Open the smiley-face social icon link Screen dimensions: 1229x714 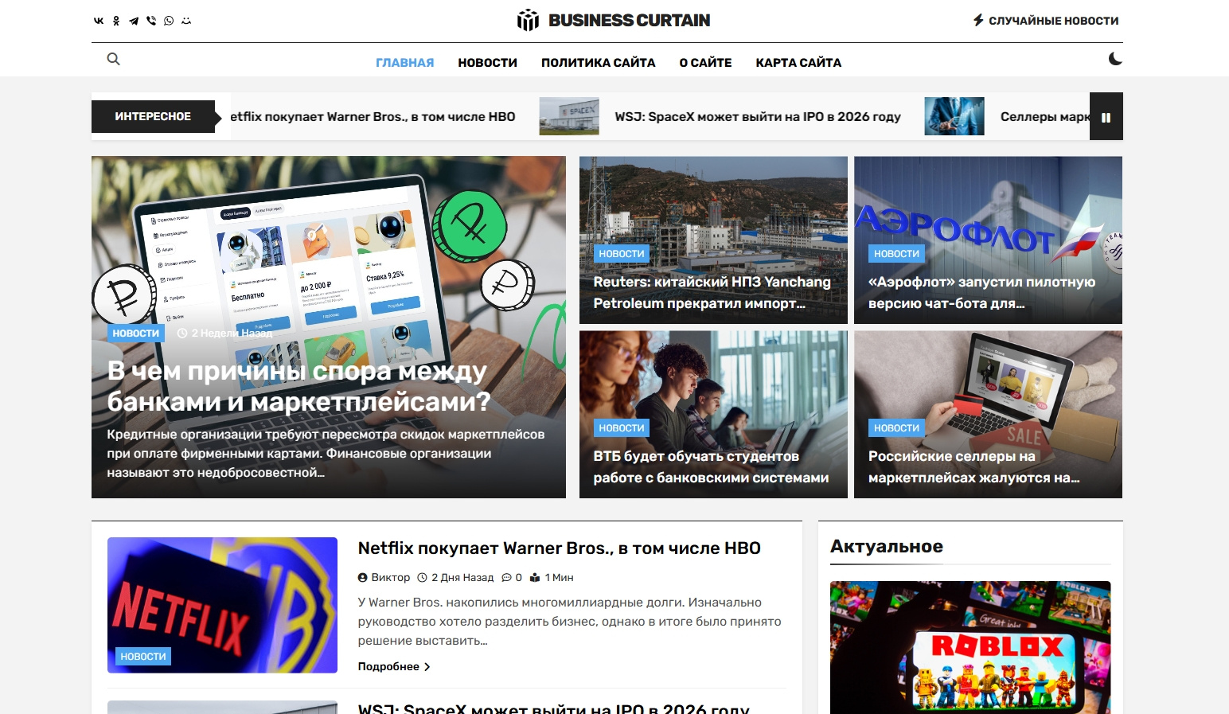[x=186, y=21]
